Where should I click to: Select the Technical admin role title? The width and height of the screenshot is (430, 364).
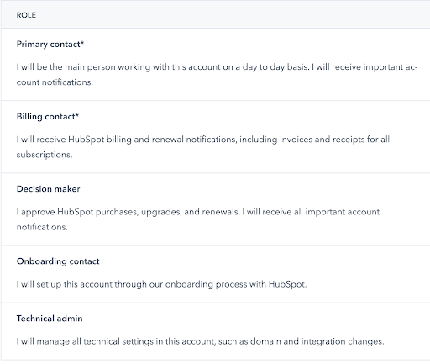pyautogui.click(x=50, y=319)
